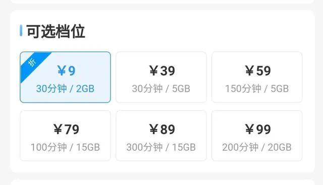Screen dimensions: 323x185
Task: Tap the 150分钟 / 5GB label
Action: pyautogui.click(x=257, y=88)
